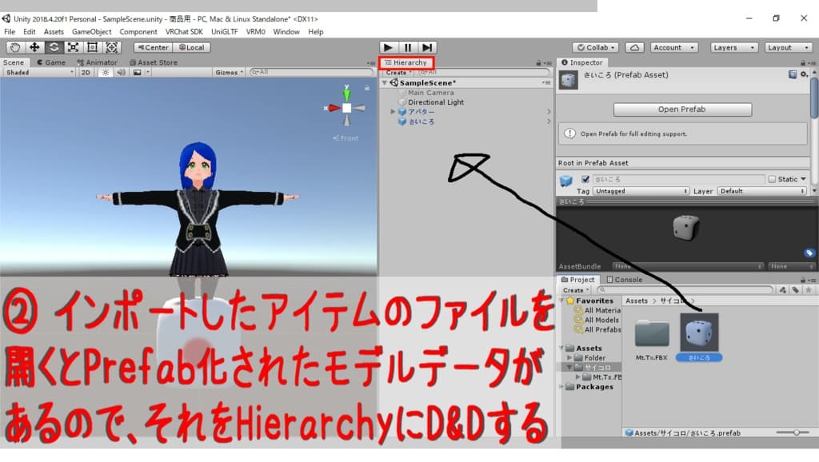This screenshot has height=462, width=819.
Task: Switch pivot mode with the Center button
Action: [x=152, y=46]
